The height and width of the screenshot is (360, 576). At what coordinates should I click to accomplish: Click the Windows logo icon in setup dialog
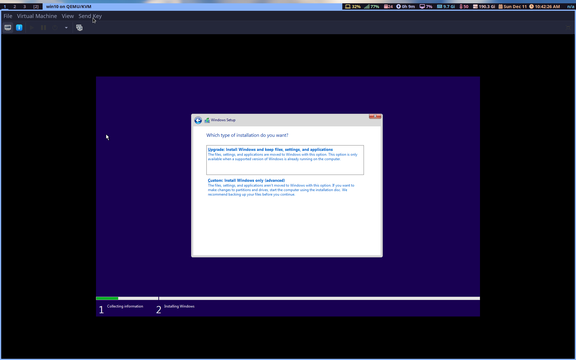pos(207,120)
